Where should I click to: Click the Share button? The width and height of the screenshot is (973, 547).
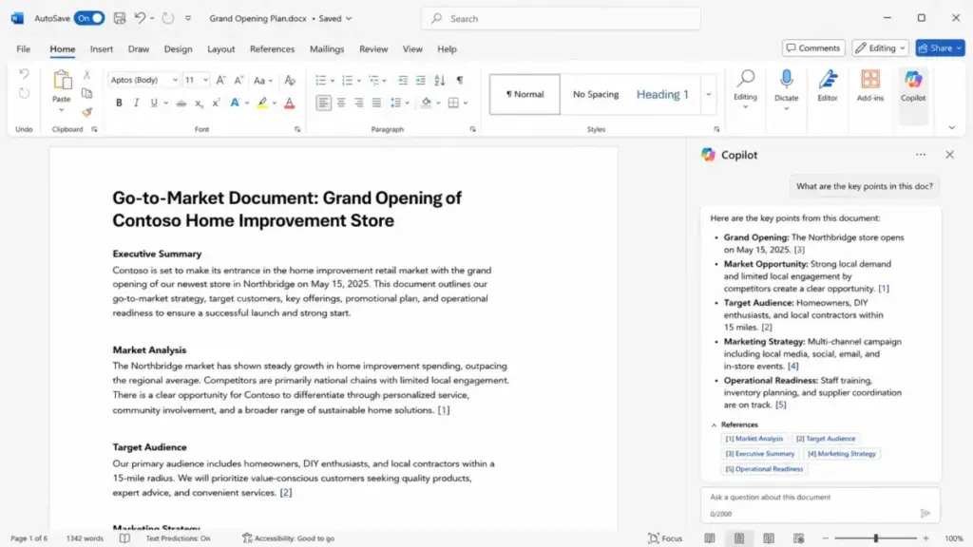click(x=940, y=47)
